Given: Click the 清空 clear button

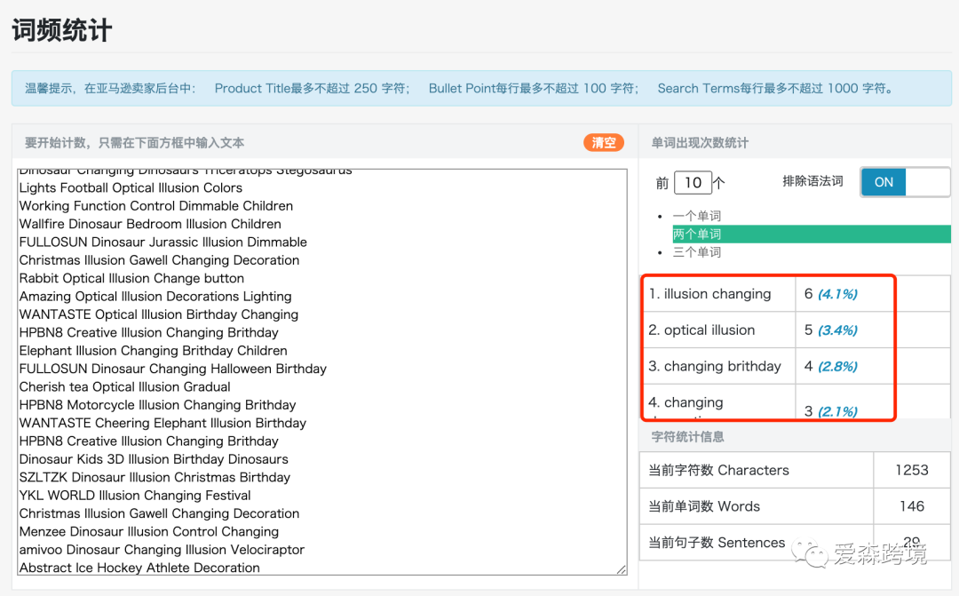Looking at the screenshot, I should click(603, 142).
